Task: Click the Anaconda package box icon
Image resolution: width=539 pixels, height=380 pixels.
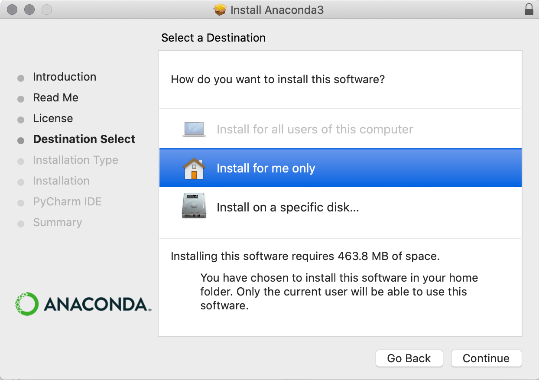Action: click(x=221, y=10)
